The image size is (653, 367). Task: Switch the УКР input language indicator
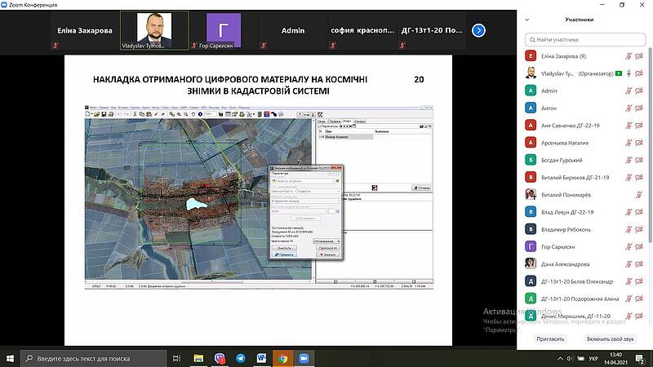click(593, 358)
